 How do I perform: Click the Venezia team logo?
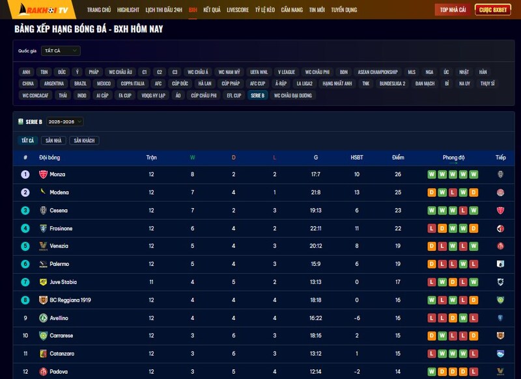point(44,246)
